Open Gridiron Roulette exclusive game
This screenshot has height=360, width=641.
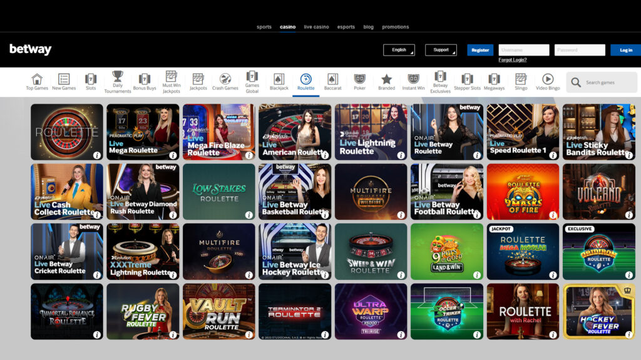599,251
